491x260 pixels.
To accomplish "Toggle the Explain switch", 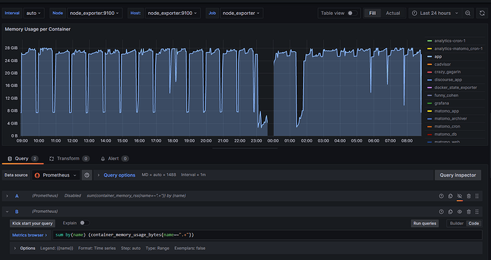I will [x=84, y=223].
